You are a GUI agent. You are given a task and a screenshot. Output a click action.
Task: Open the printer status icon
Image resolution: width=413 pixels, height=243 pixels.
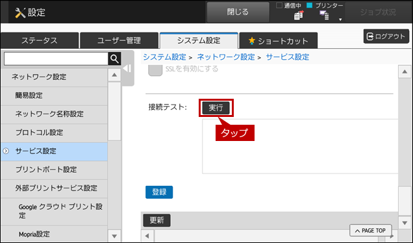point(324,16)
